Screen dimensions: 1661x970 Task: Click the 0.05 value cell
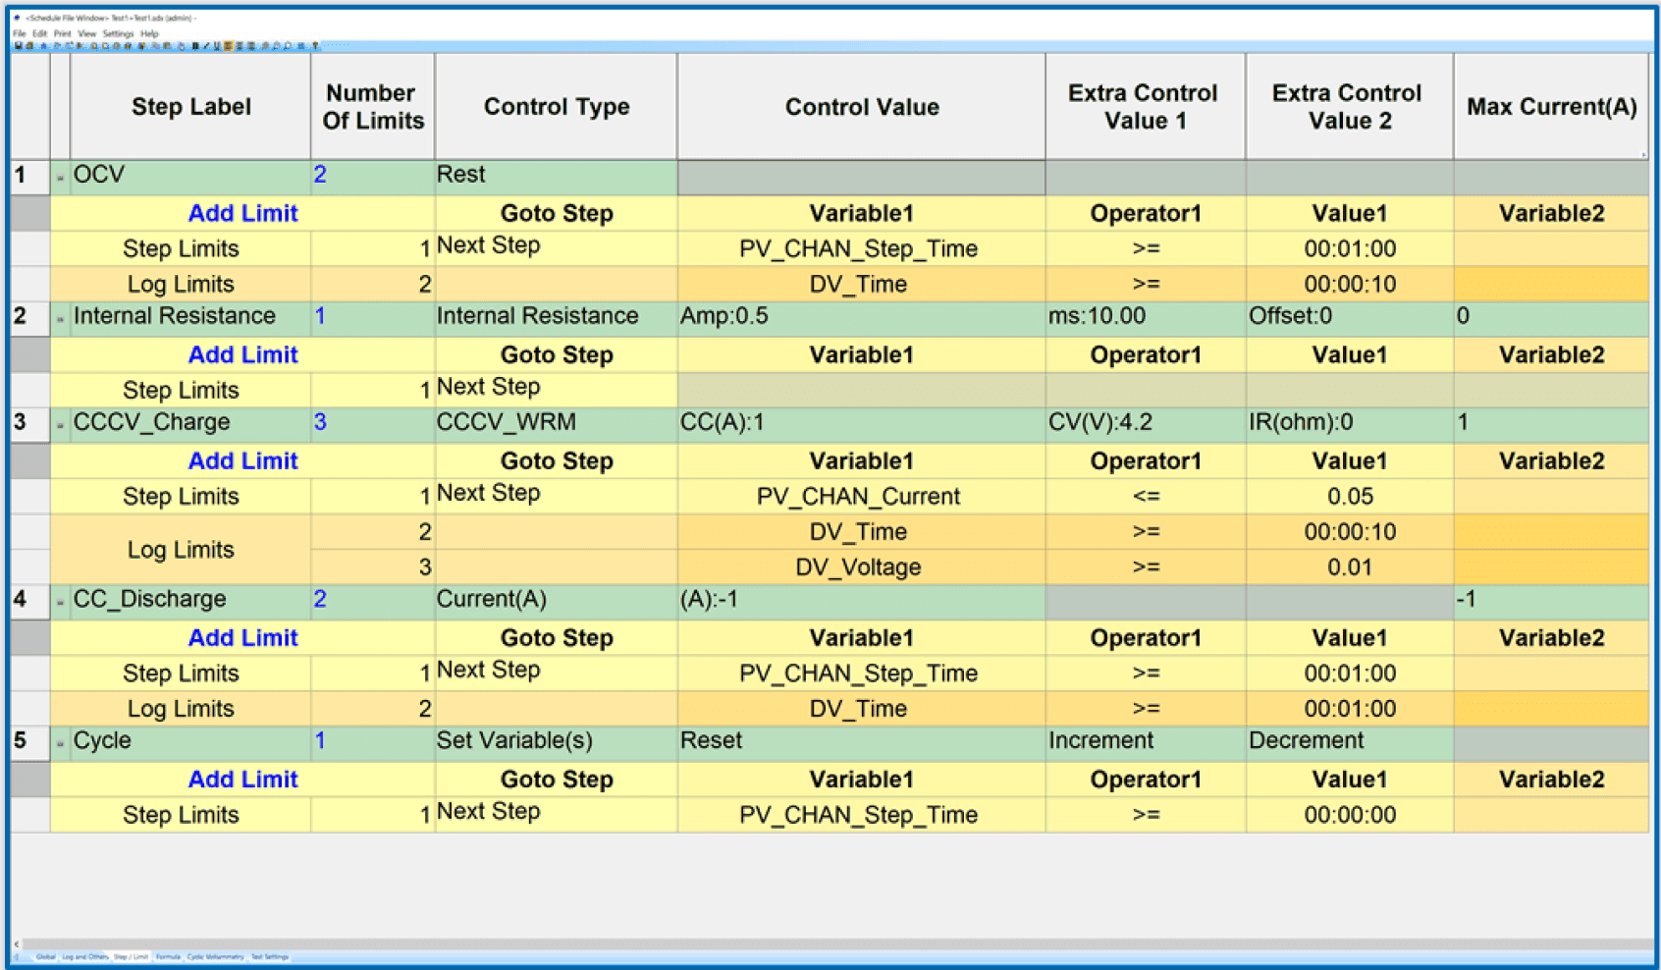tap(1350, 496)
